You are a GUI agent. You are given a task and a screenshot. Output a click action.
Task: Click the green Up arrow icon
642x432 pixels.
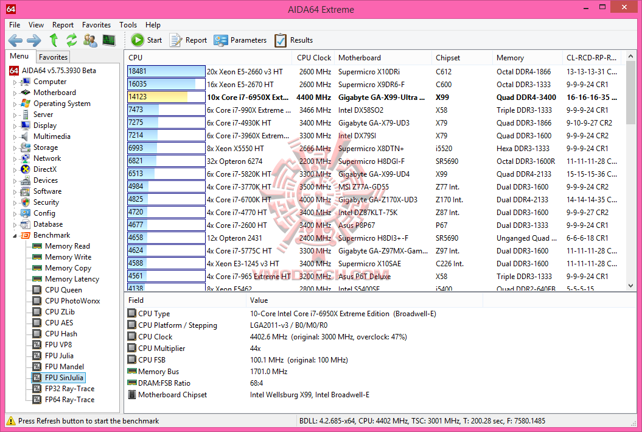tap(54, 40)
